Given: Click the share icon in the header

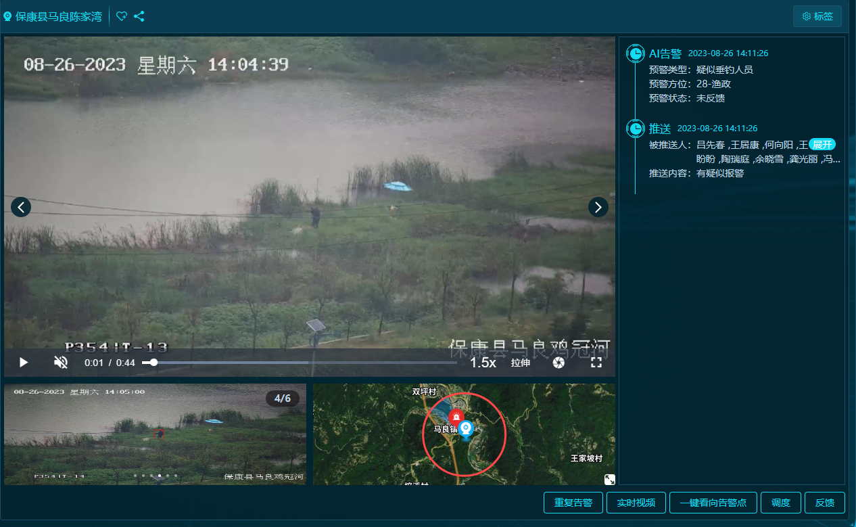Looking at the screenshot, I should point(139,16).
